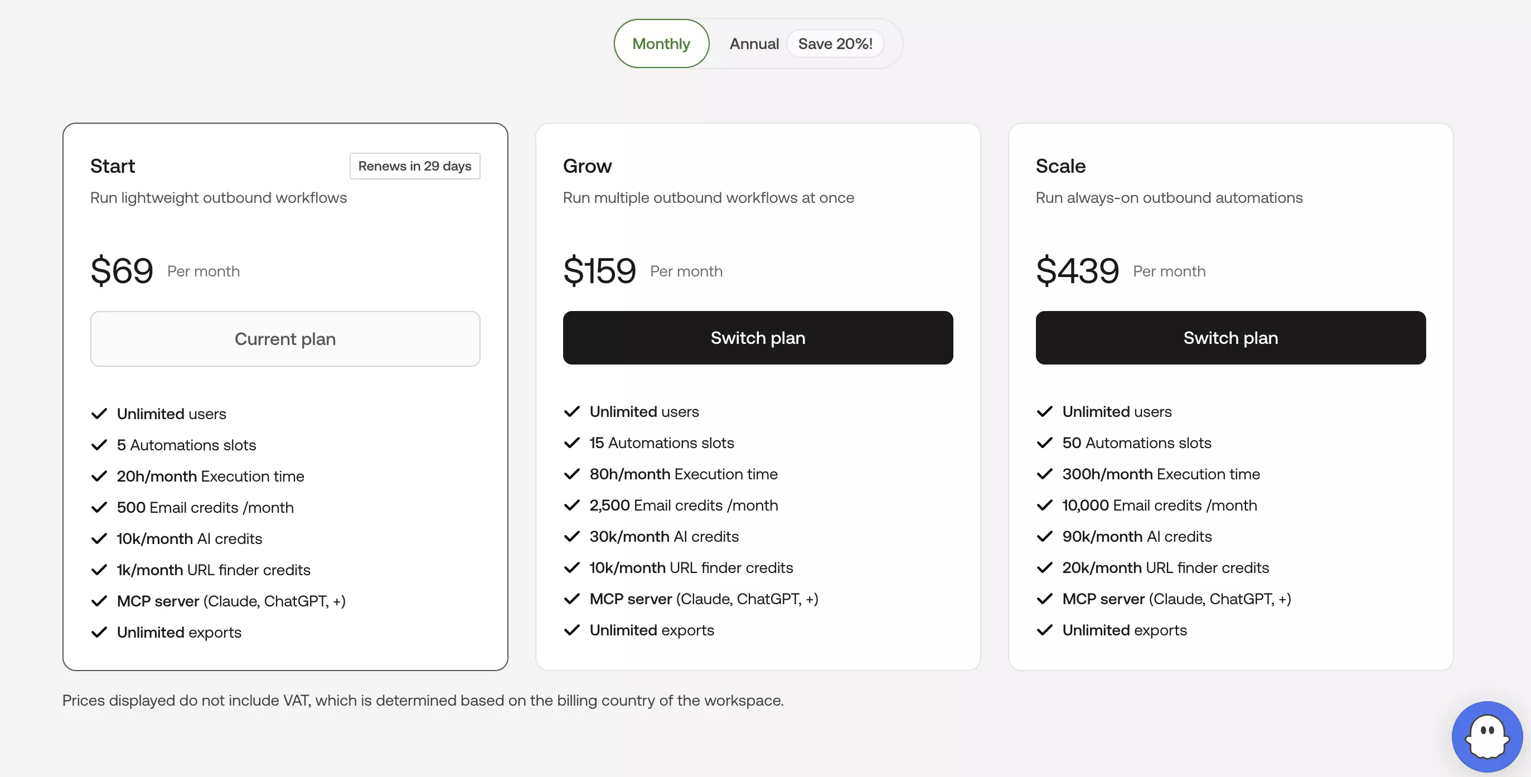
Task: Click the Scale plan title
Action: click(x=1060, y=166)
